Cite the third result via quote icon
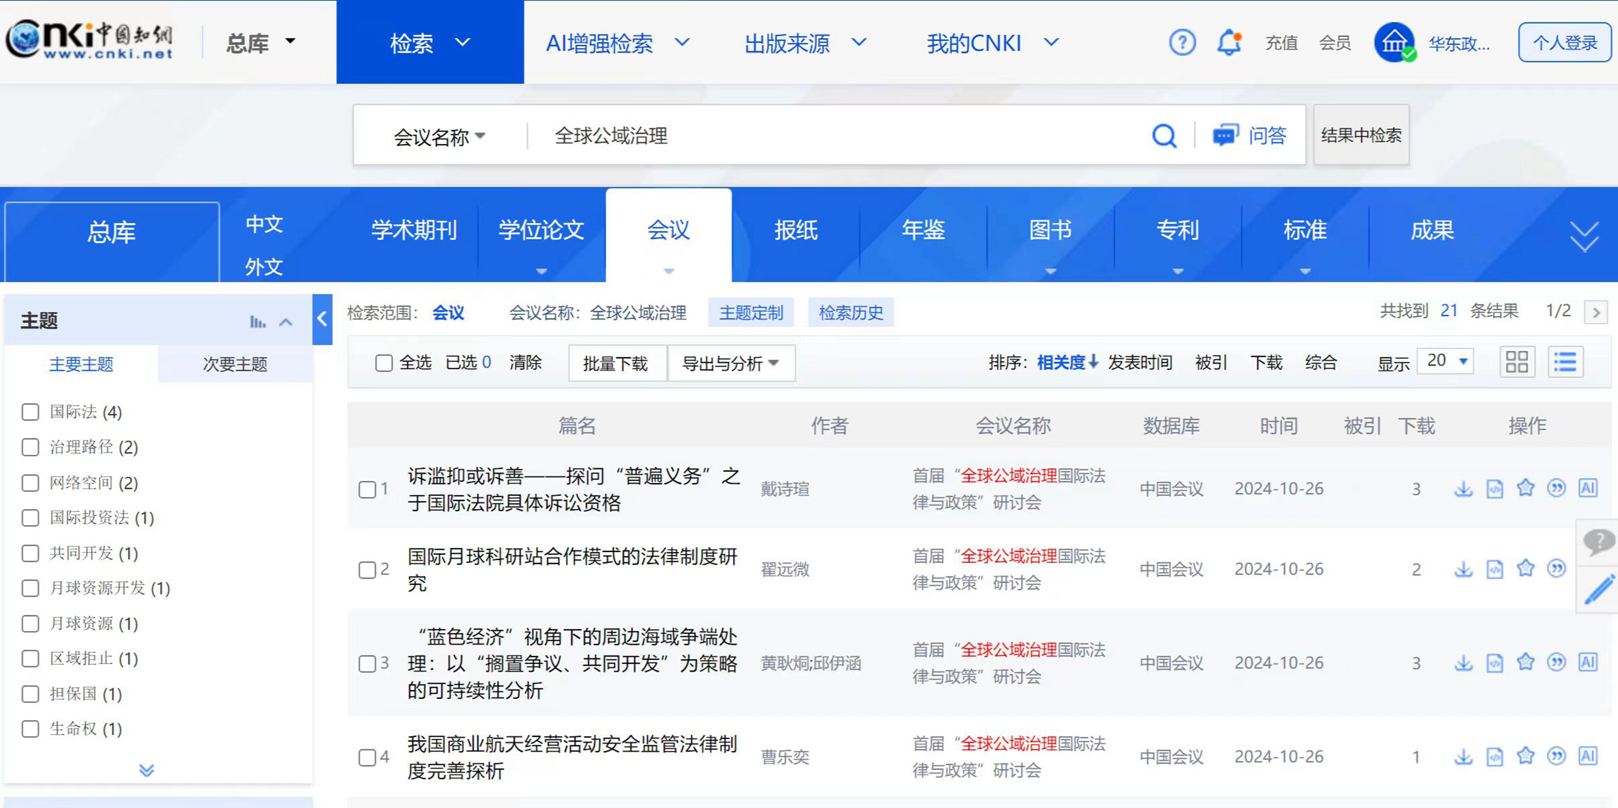Viewport: 1618px width, 808px height. tap(1556, 662)
